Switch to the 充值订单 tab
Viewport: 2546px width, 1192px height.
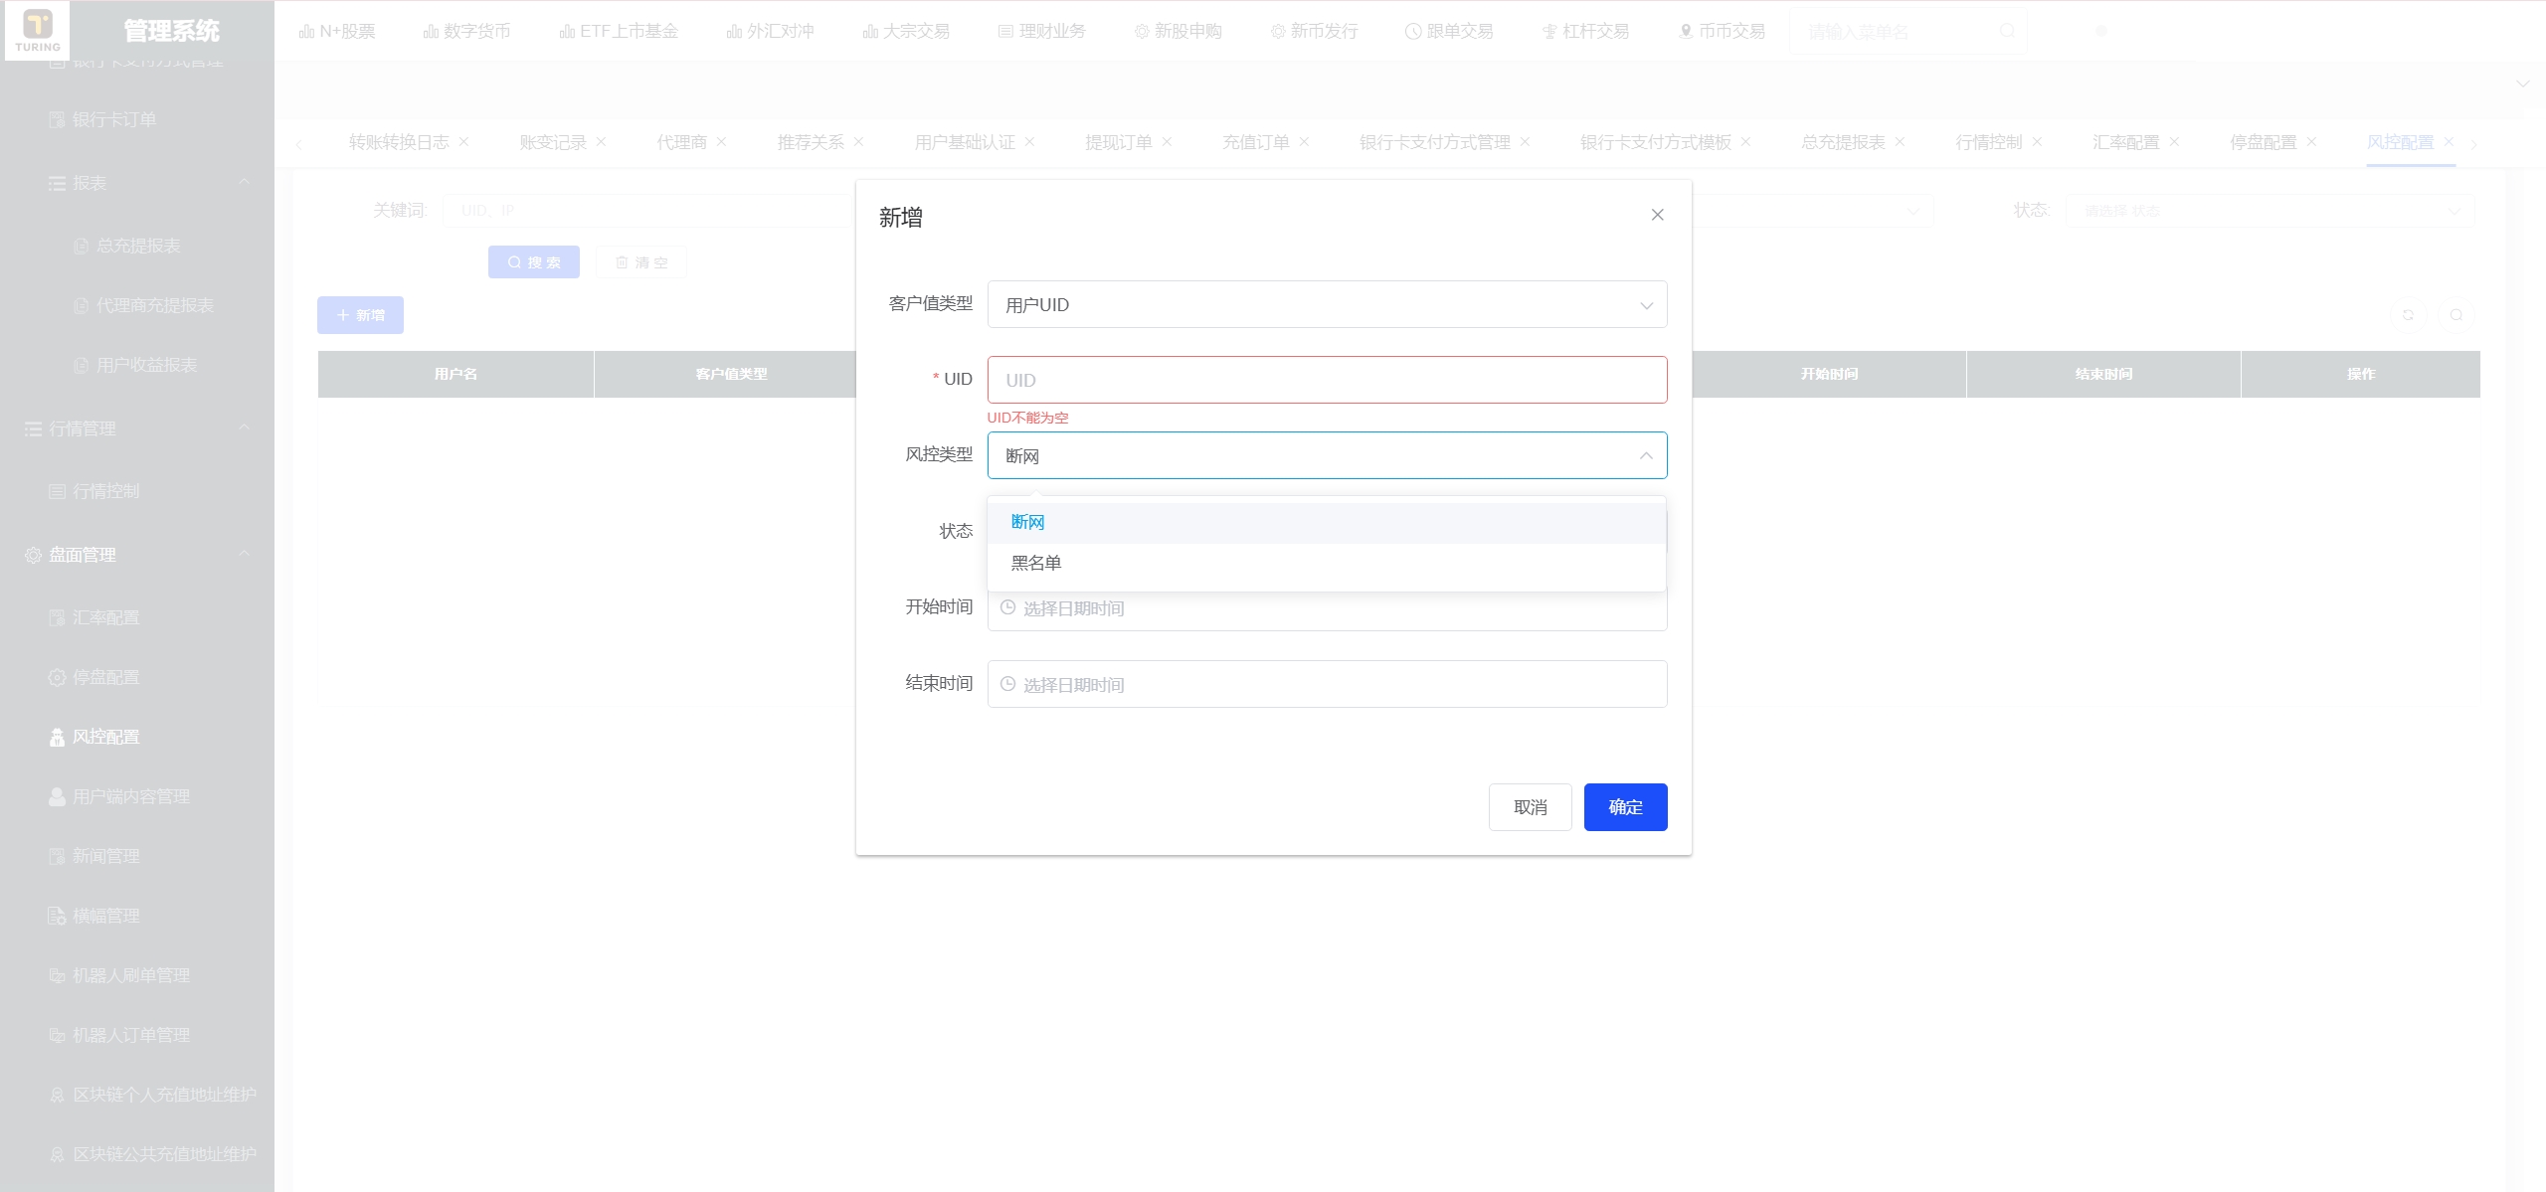point(1255,142)
